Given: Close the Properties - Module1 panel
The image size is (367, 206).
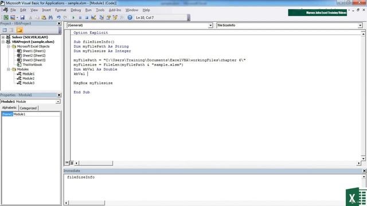Looking at the screenshot, I should pyautogui.click(x=59, y=95).
